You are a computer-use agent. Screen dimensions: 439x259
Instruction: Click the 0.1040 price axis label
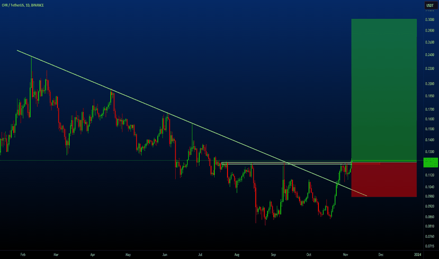pyautogui.click(x=430, y=187)
